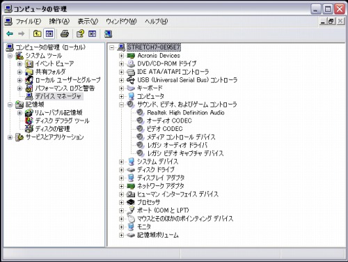Click the console icon left of ファイル menu

point(8,22)
